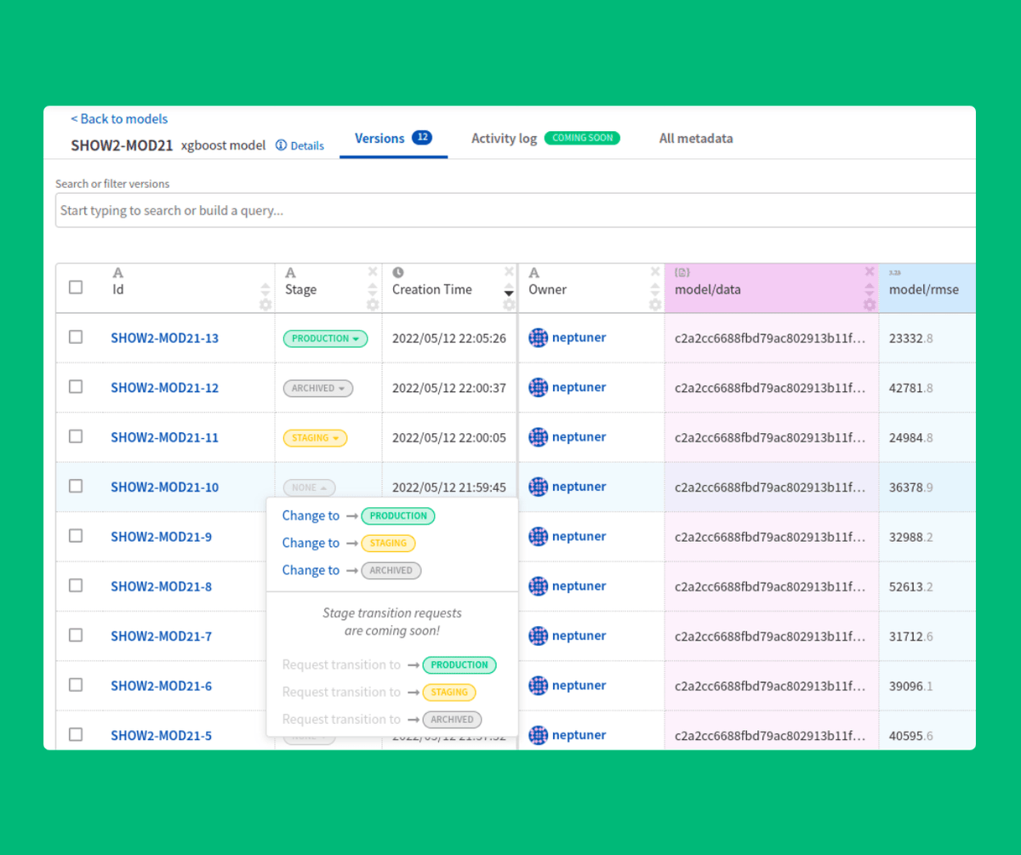Click creation time 2022/05/12 22:00:37
This screenshot has width=1021, height=855.
tap(449, 388)
